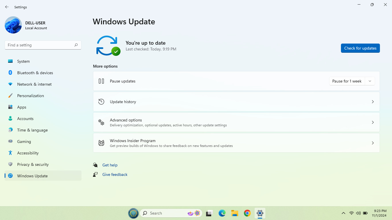Switch to Accounts settings

click(x=43, y=119)
